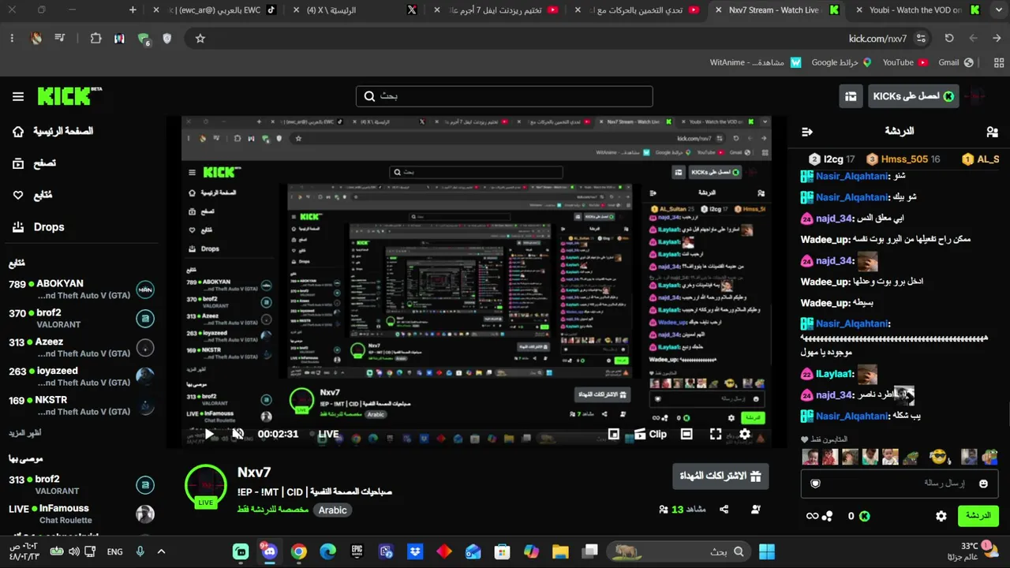Play the stream video
The image size is (1010, 568).
209,434
